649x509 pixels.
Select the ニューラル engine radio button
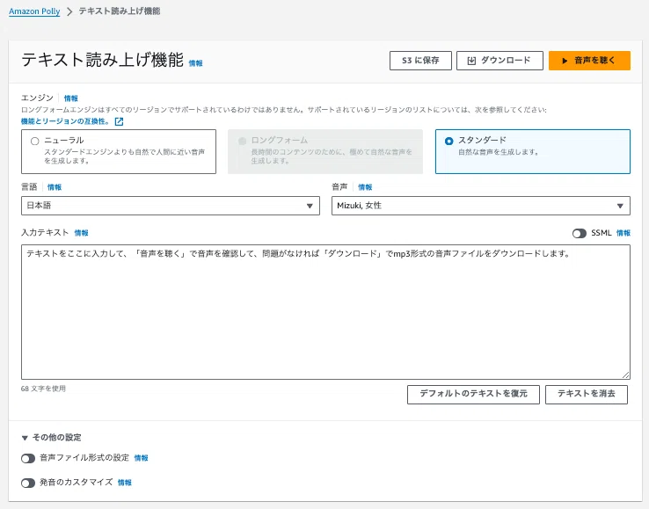(x=35, y=142)
